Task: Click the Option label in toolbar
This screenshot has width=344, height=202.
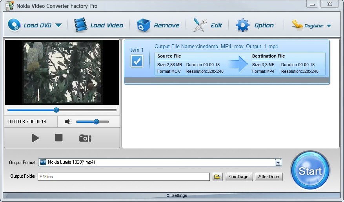Action: point(264,25)
